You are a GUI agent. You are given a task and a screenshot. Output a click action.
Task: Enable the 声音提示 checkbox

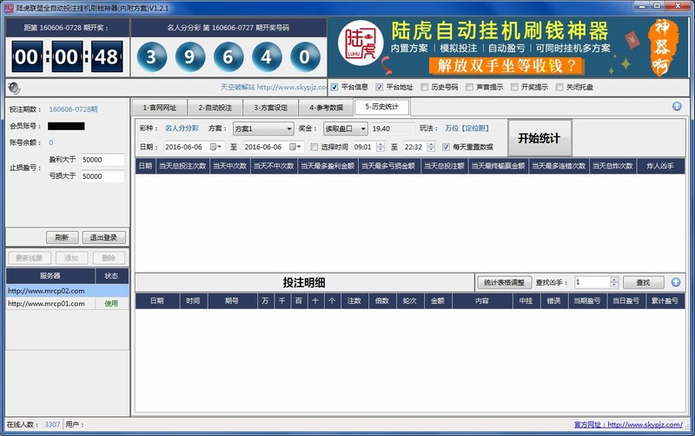470,87
